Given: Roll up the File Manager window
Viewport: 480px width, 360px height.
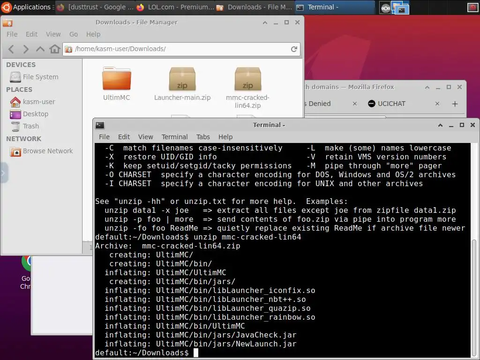Looking at the screenshot, I should pyautogui.click(x=265, y=22).
